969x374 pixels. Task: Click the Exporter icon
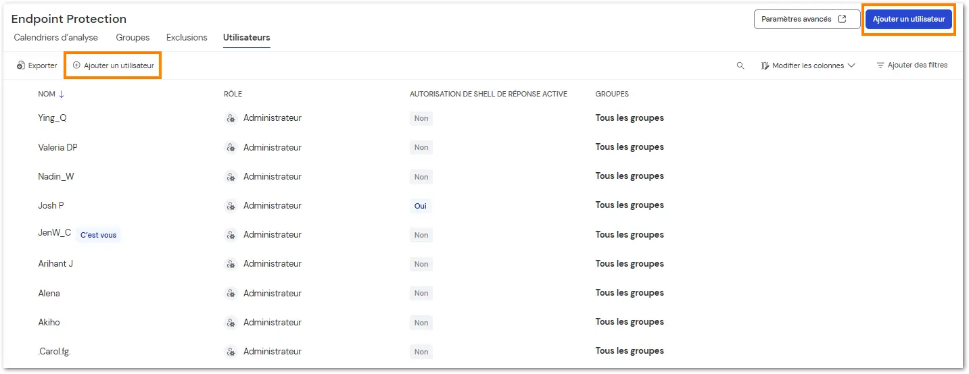[x=21, y=65]
